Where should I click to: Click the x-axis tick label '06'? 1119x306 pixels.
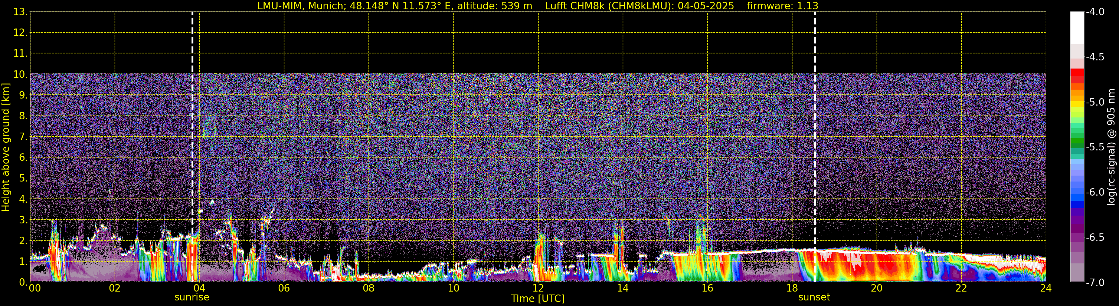click(x=284, y=288)
